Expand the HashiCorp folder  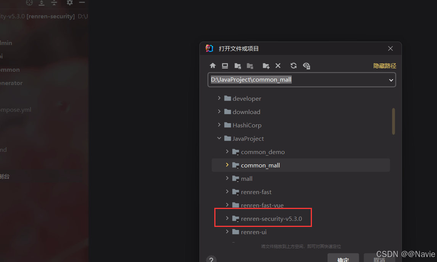click(x=219, y=125)
